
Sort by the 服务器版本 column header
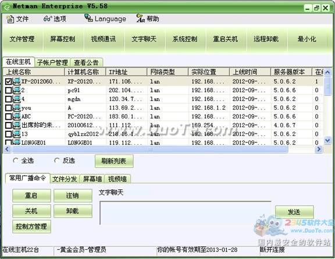291,72
